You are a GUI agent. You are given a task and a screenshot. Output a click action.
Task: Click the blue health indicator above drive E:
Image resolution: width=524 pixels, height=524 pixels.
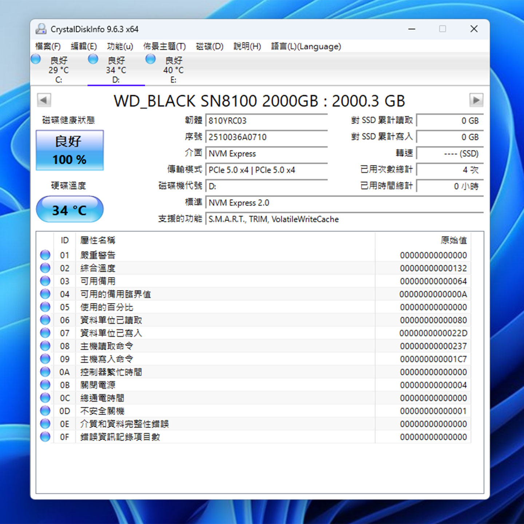click(x=150, y=58)
